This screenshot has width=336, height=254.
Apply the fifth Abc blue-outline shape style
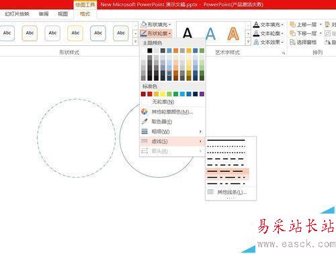(98, 33)
